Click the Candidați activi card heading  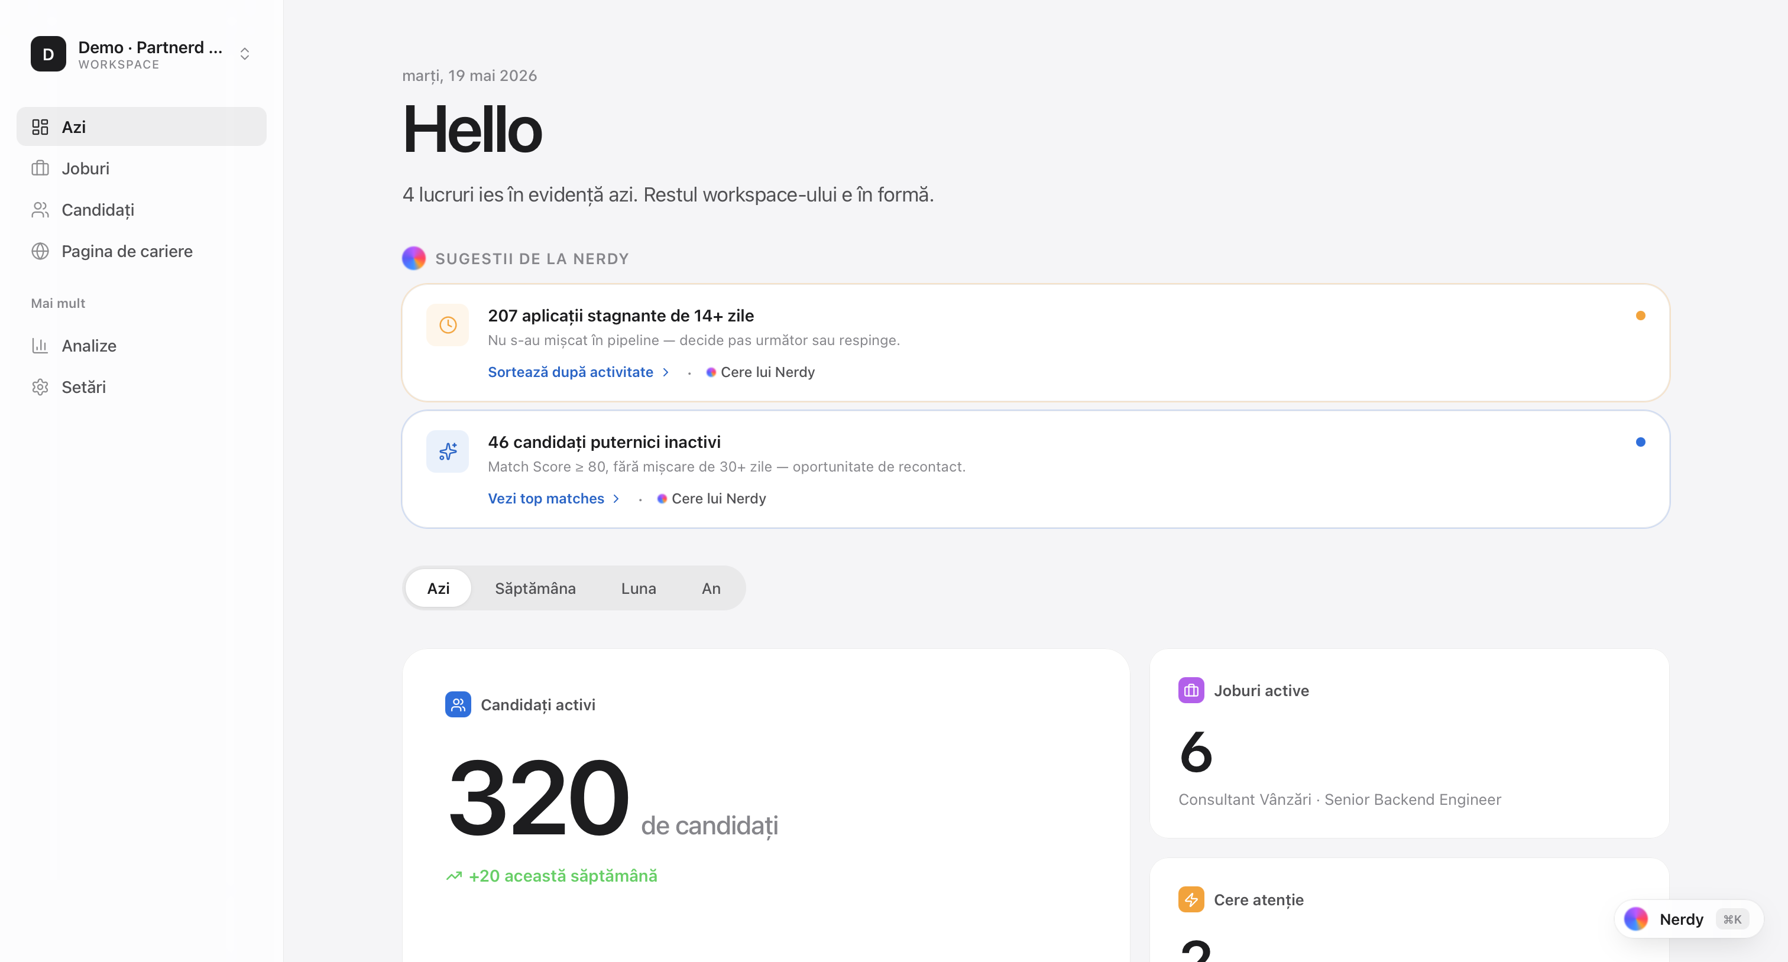pos(538,705)
